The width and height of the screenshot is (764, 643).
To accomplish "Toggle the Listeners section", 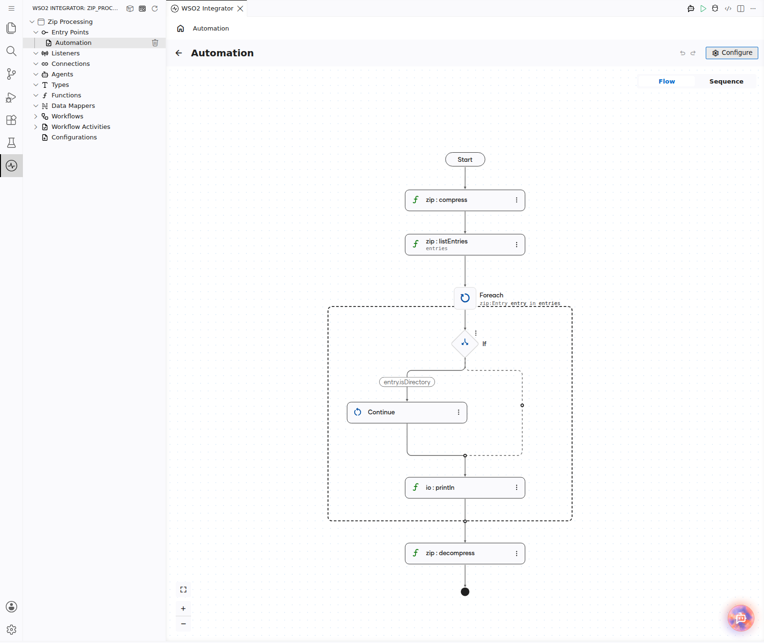I will [36, 53].
